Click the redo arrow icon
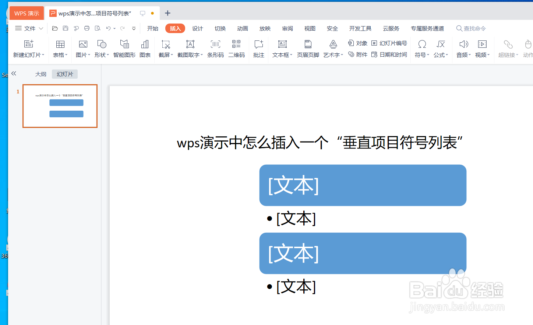Viewport: 533px width, 325px height. (x=122, y=28)
